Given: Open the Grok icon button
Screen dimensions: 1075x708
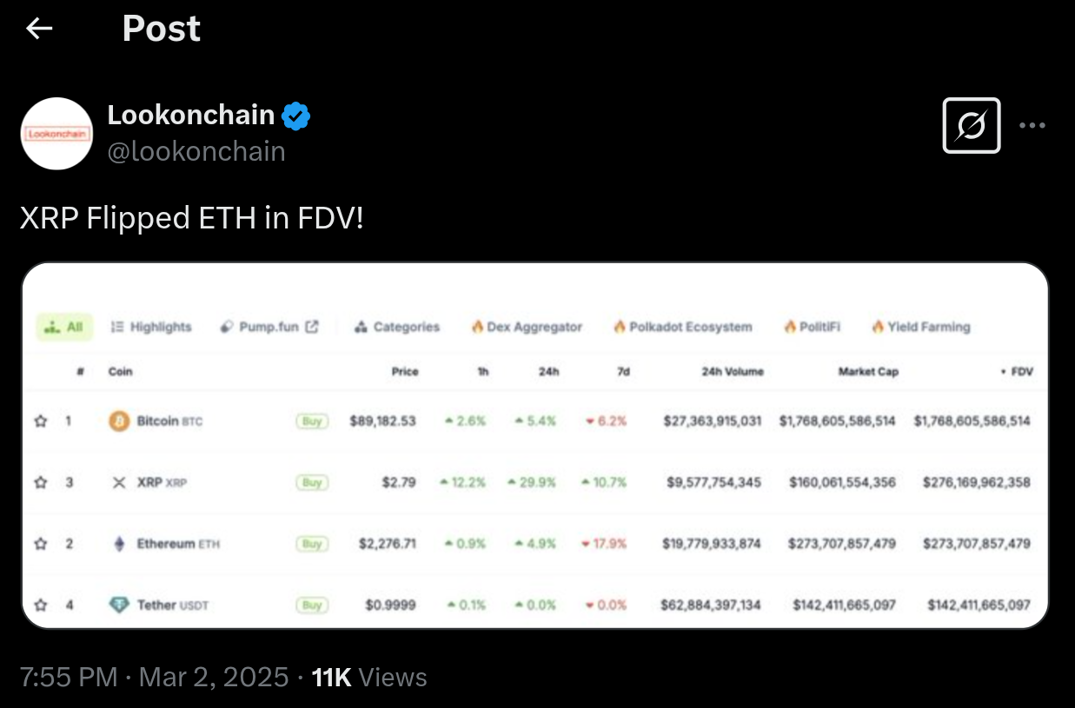Looking at the screenshot, I should [x=971, y=126].
